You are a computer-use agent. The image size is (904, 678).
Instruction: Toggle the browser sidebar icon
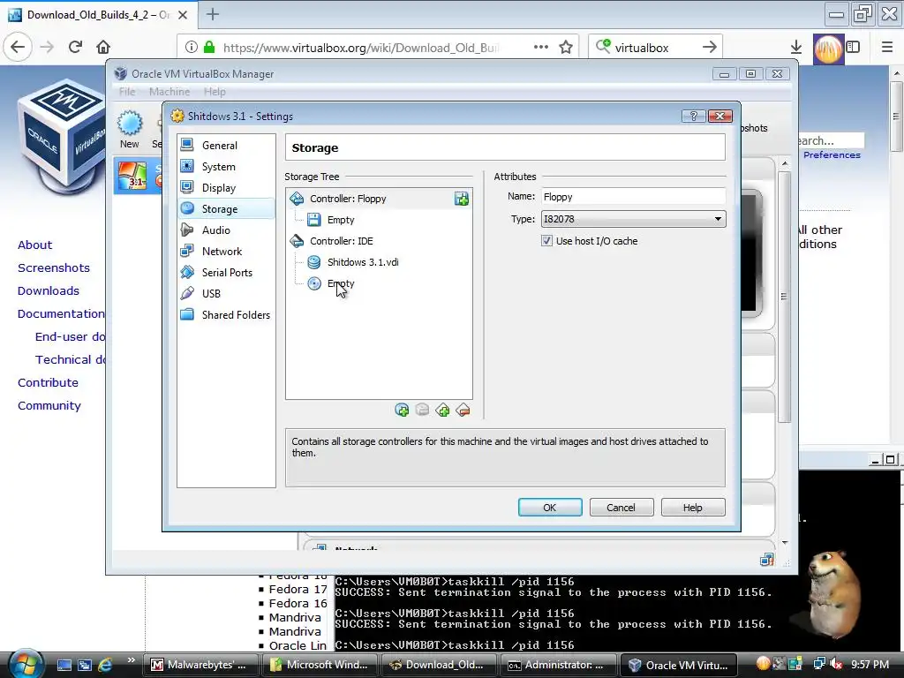point(854,48)
